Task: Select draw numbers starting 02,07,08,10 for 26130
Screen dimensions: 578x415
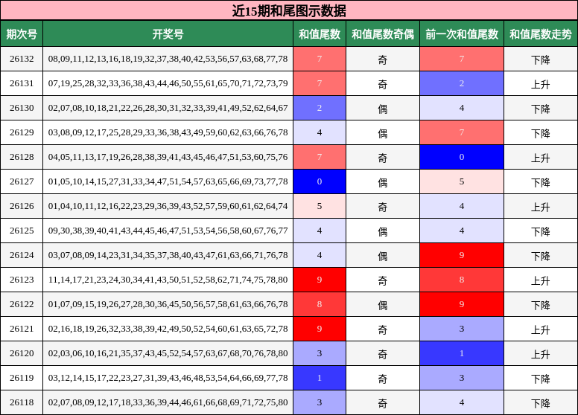Action: pyautogui.click(x=168, y=108)
